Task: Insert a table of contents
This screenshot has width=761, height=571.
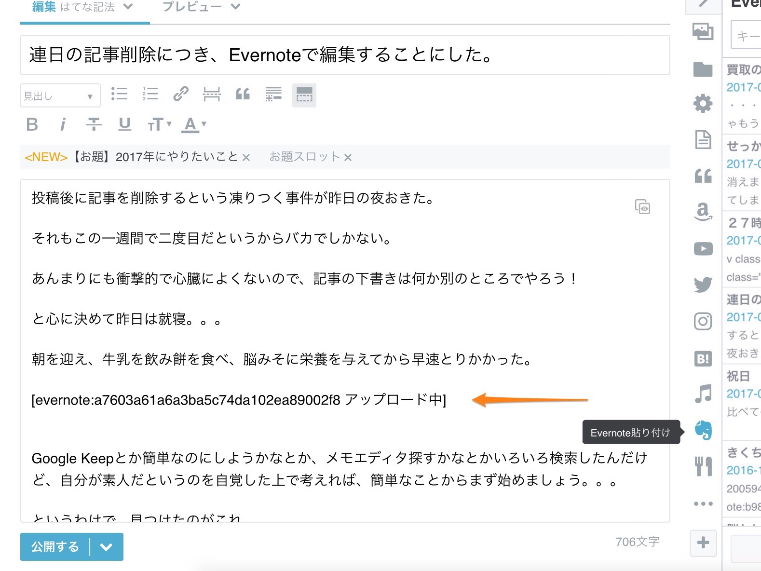Action: 273,94
